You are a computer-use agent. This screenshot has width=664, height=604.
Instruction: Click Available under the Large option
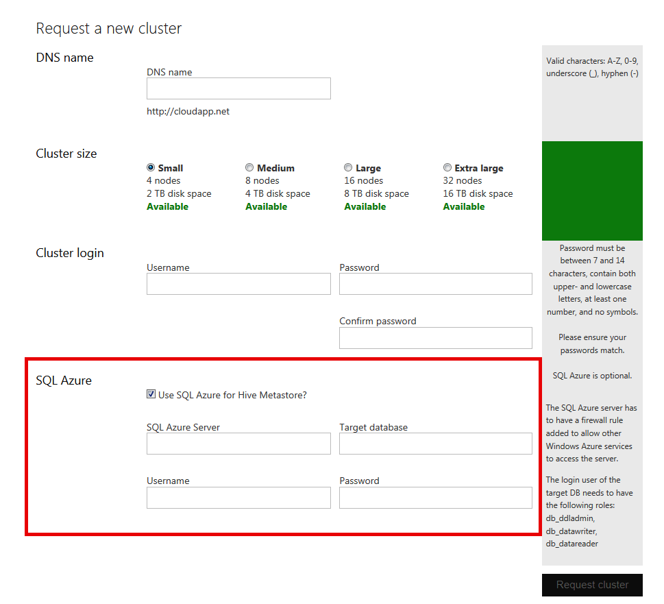tap(365, 206)
